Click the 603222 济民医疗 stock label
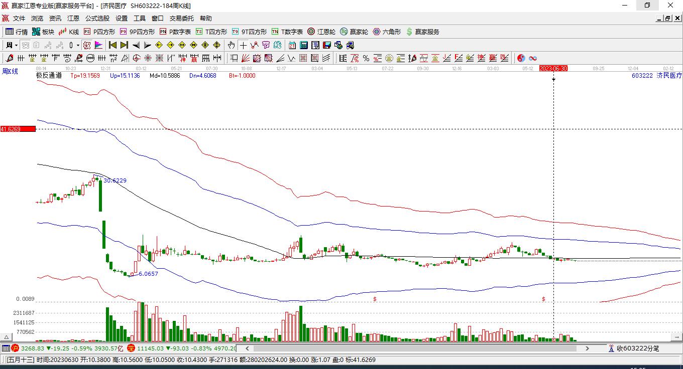Viewport: 683px width, 369px height. (x=657, y=76)
